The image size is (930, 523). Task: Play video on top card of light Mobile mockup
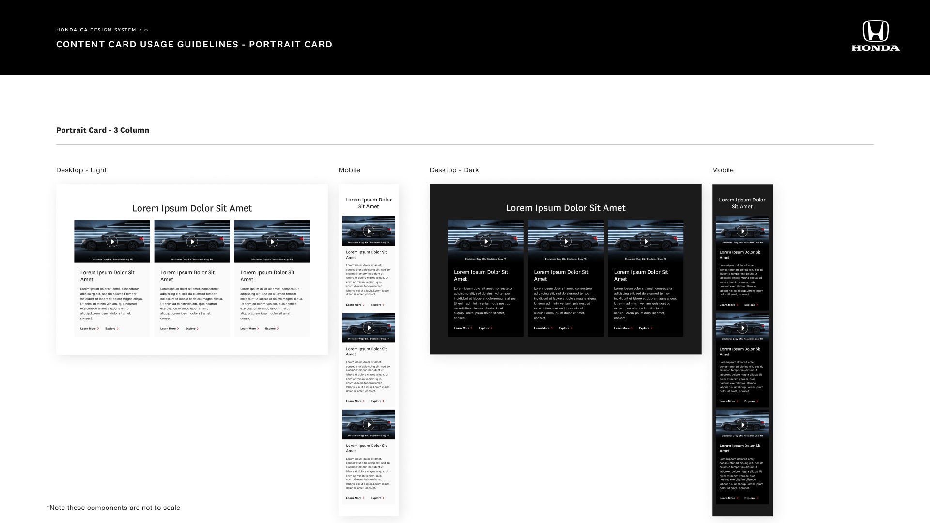pos(369,231)
